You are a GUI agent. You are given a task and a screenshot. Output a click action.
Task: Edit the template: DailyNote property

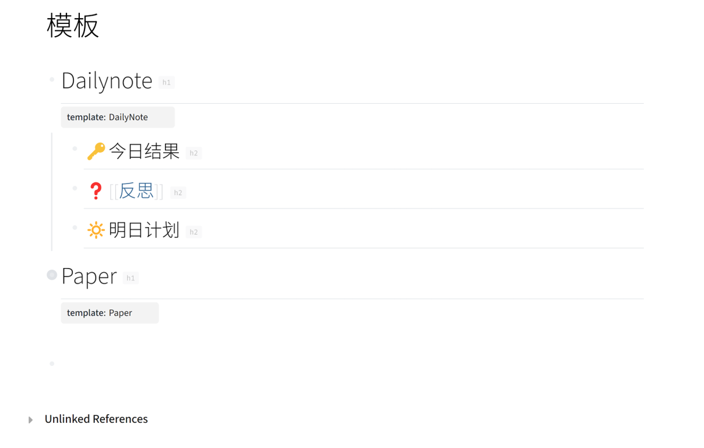[118, 117]
